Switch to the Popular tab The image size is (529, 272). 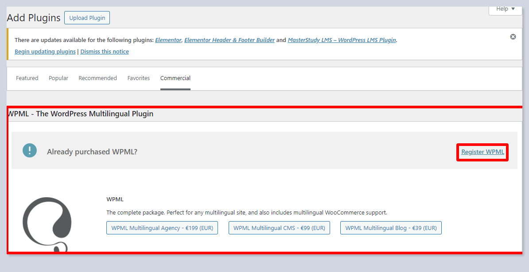click(x=58, y=78)
